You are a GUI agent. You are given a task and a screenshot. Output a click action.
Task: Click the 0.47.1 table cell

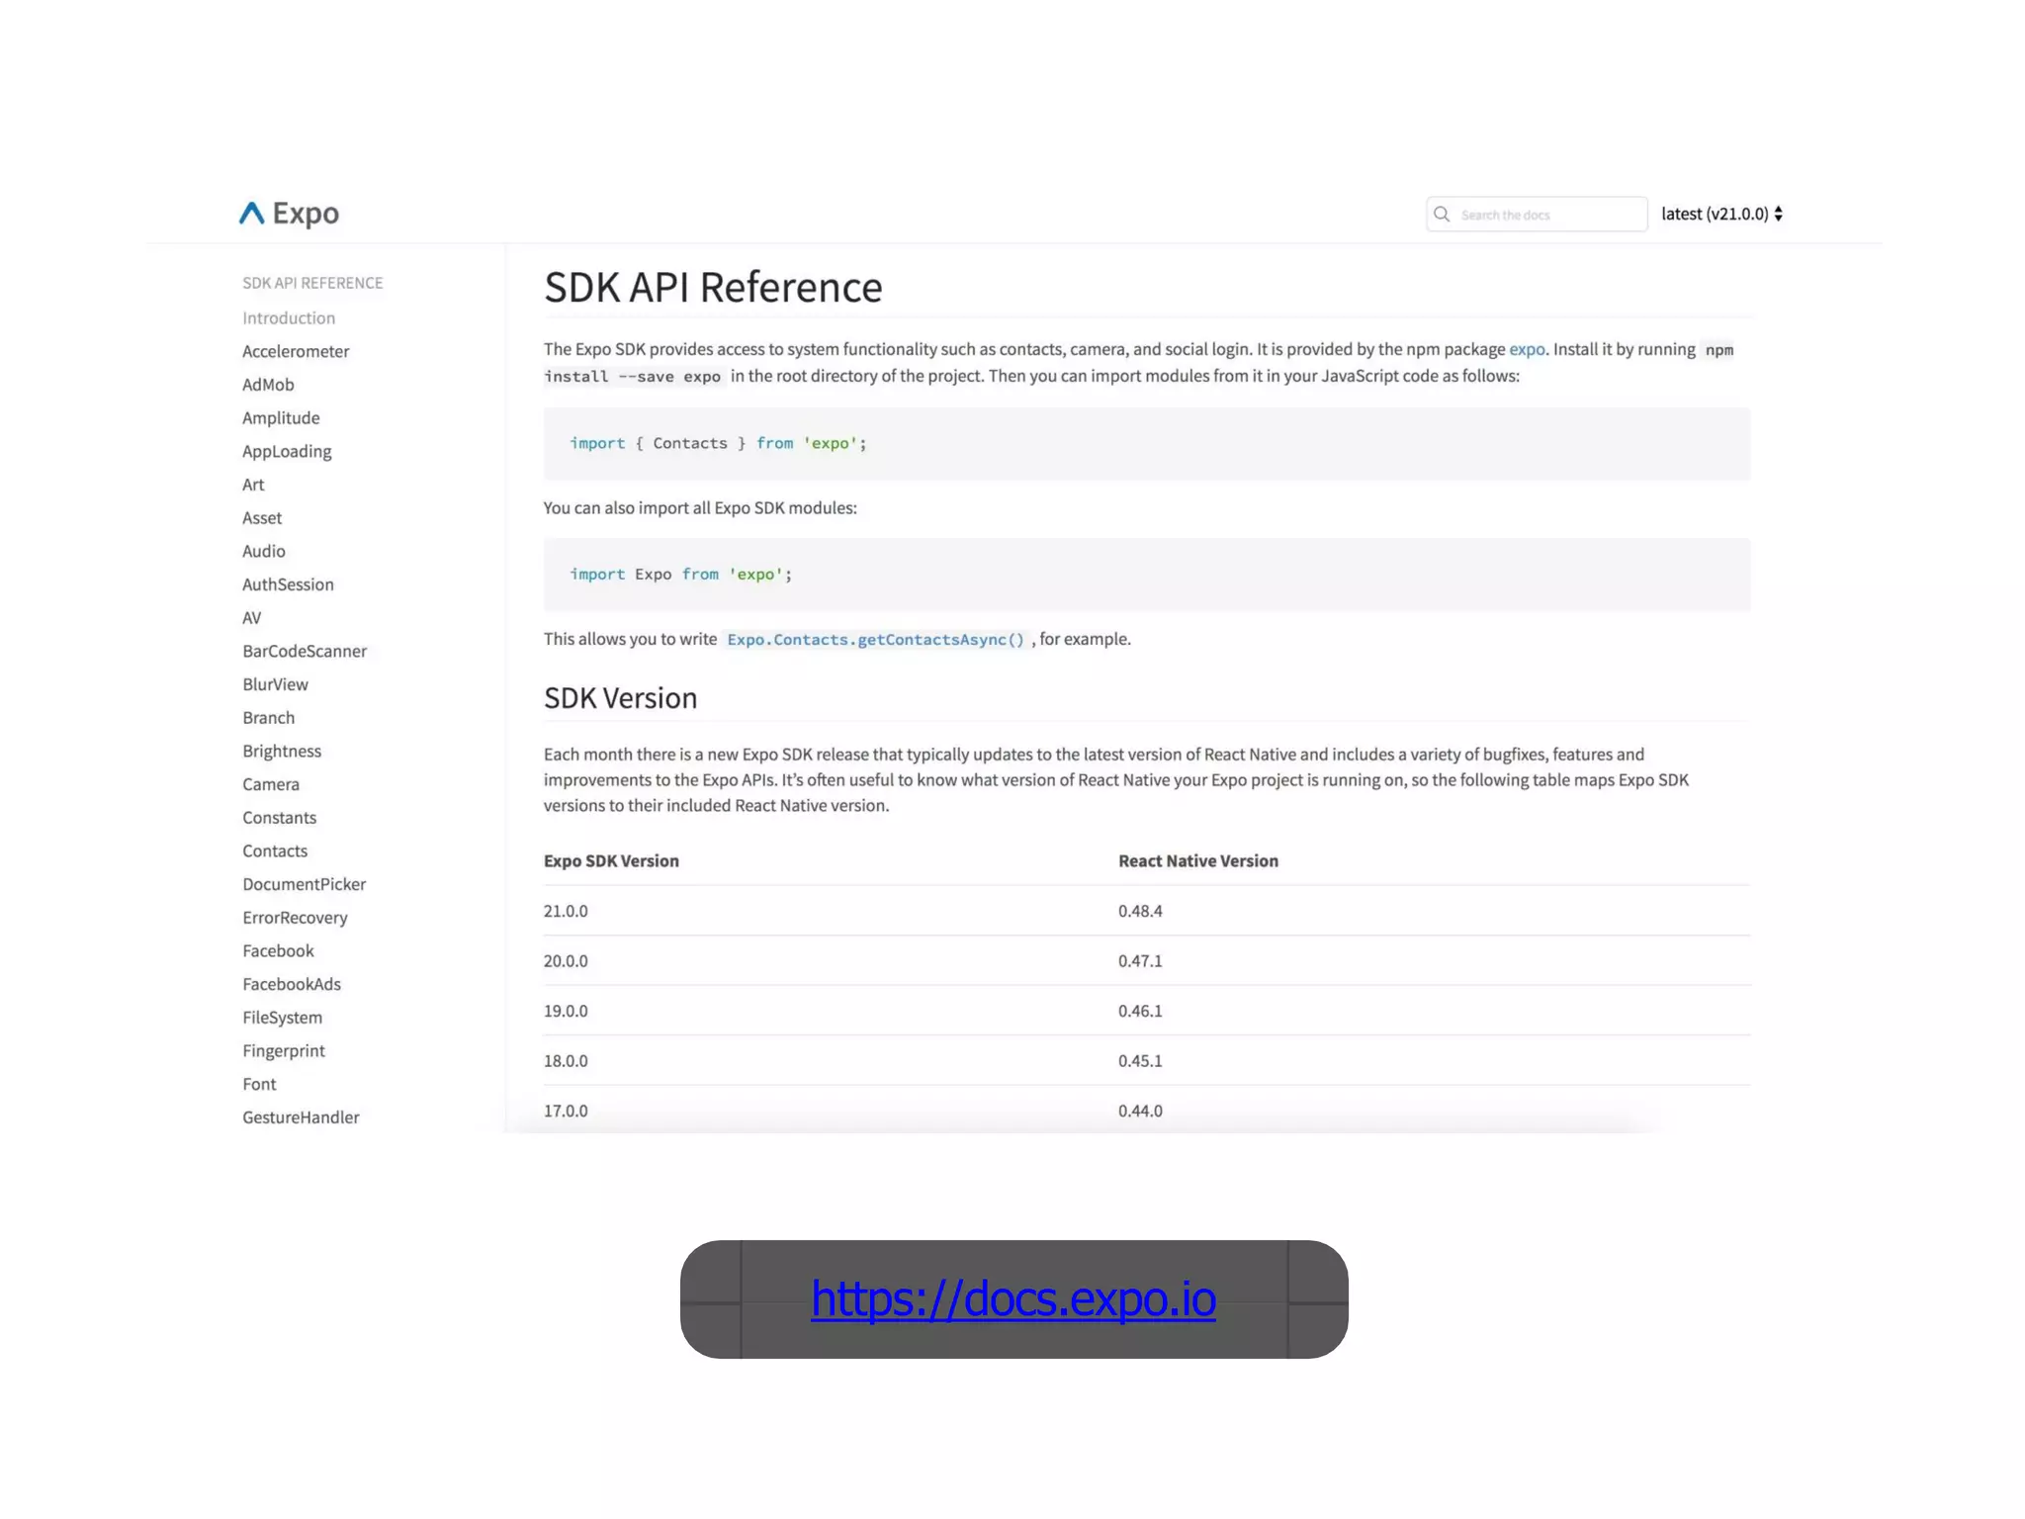(1140, 961)
